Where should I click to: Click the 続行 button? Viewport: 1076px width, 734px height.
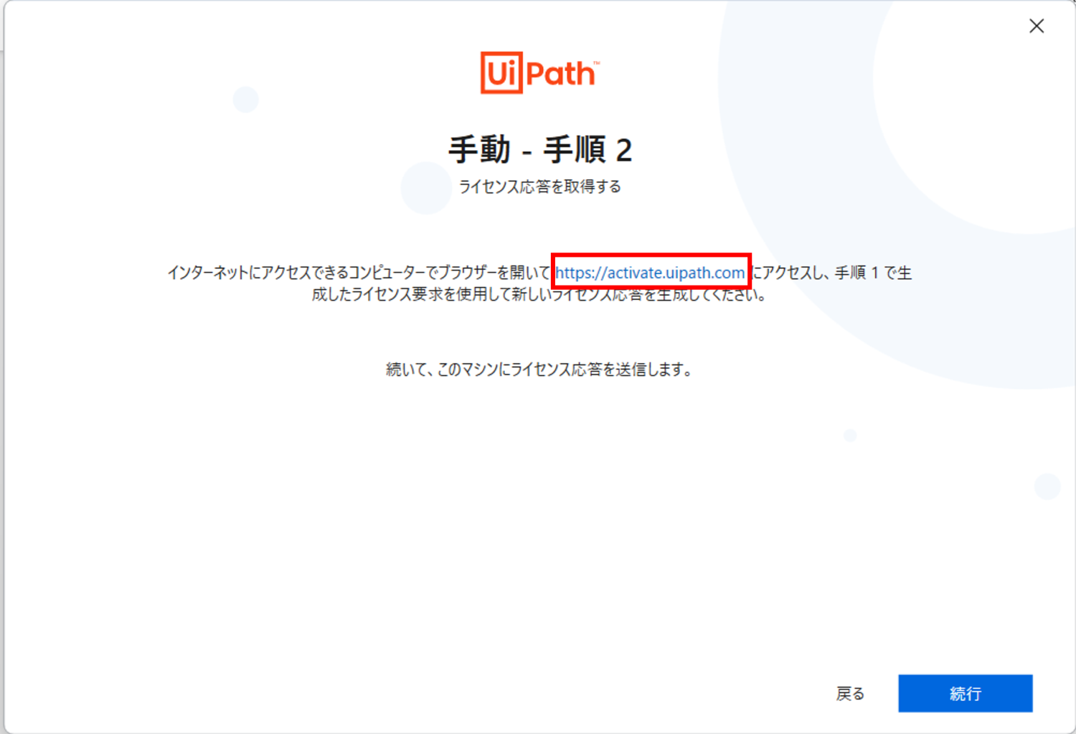[965, 693]
